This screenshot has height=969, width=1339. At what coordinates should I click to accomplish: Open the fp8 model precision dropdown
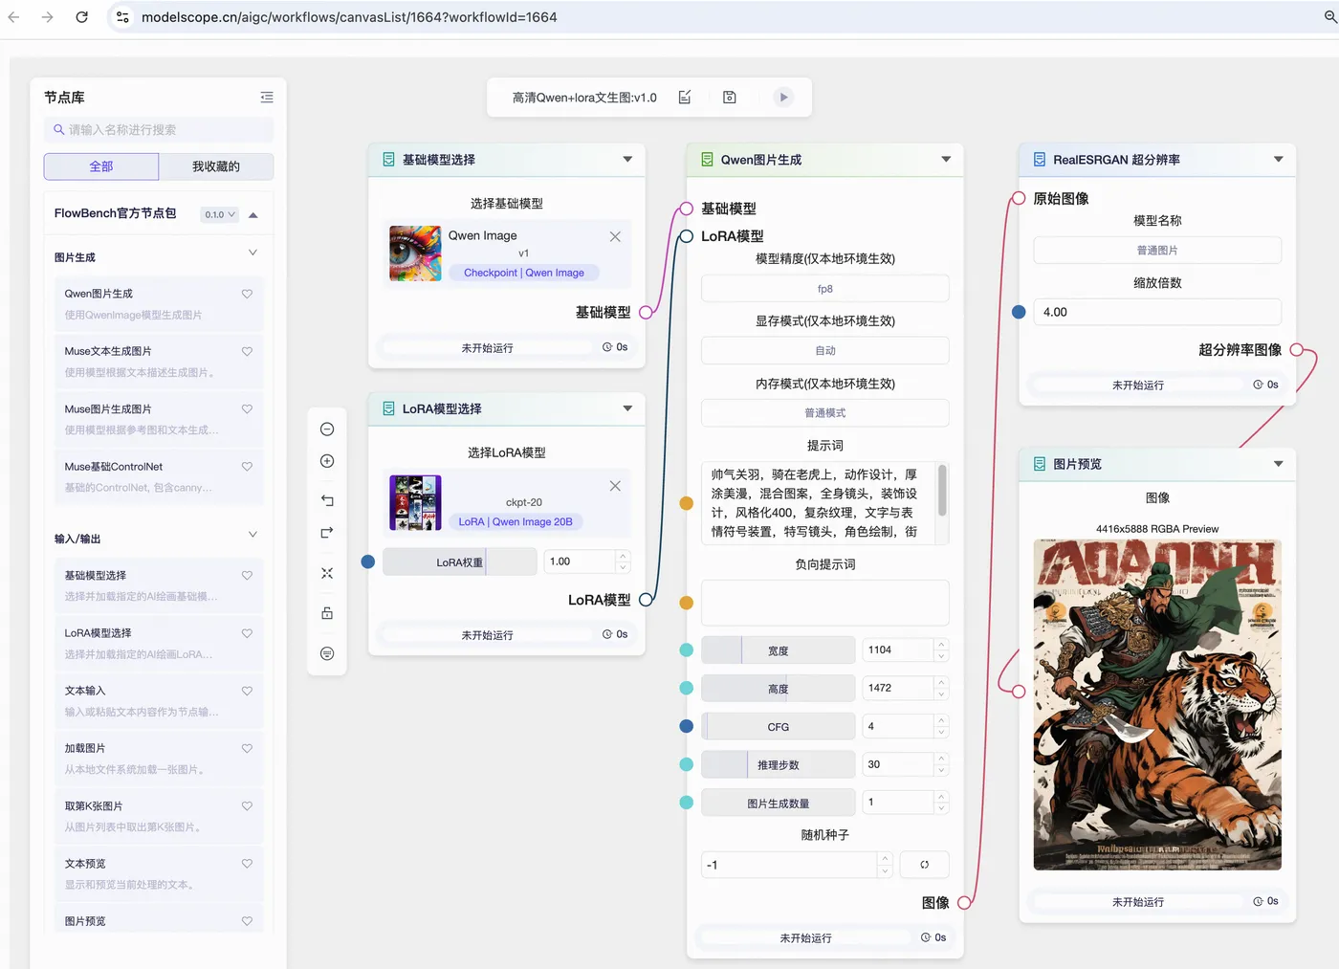pyautogui.click(x=825, y=288)
